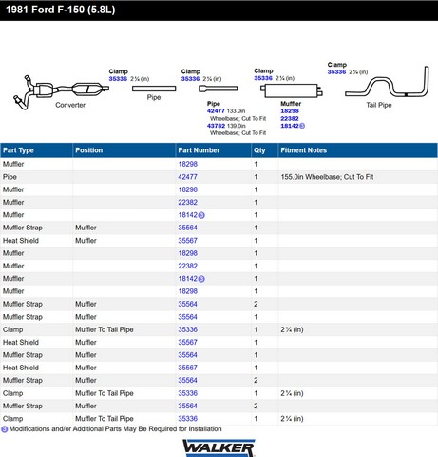Click the Converter drawing in the exhaust diagram
Screen dimensions: 438x457
click(61, 91)
